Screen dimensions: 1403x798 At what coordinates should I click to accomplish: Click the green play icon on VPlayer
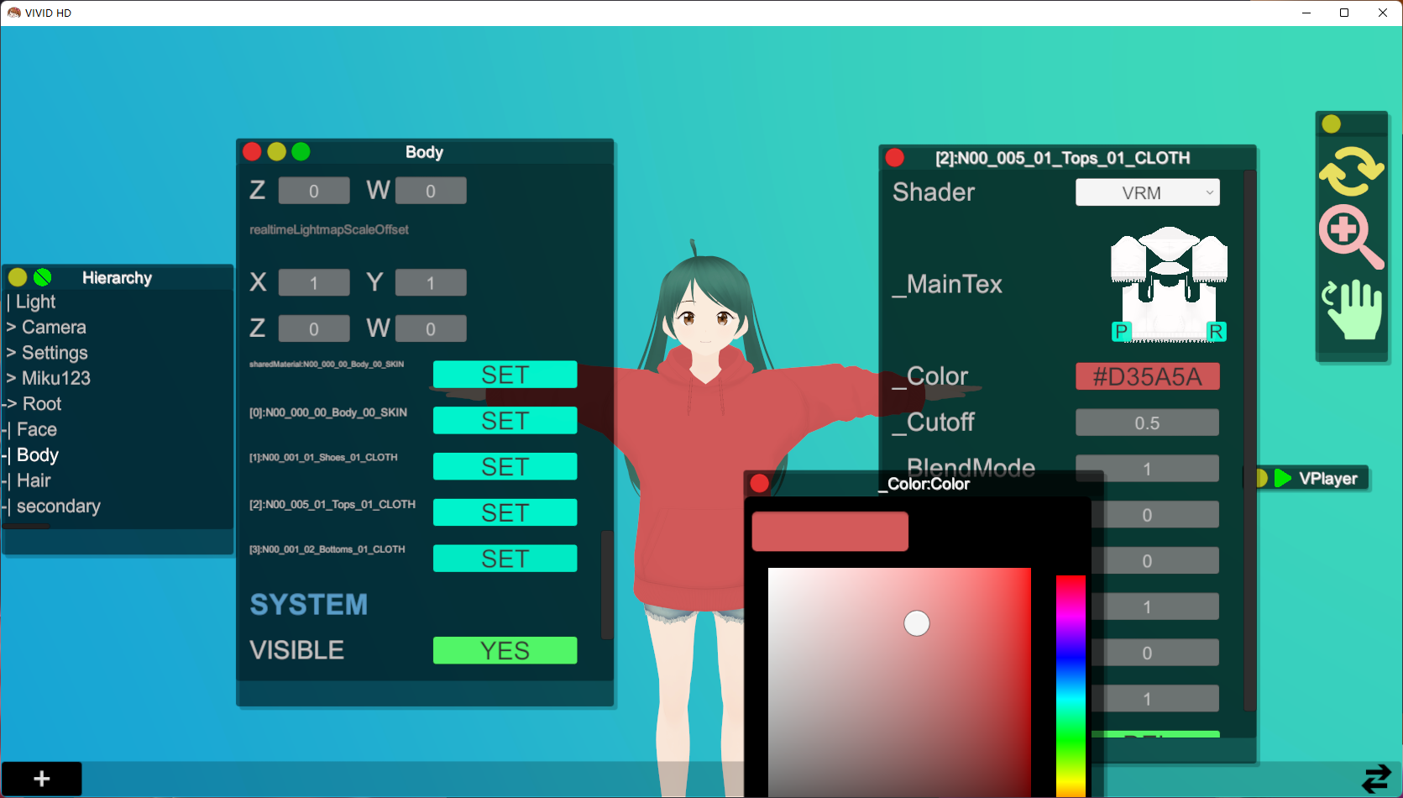click(x=1282, y=478)
